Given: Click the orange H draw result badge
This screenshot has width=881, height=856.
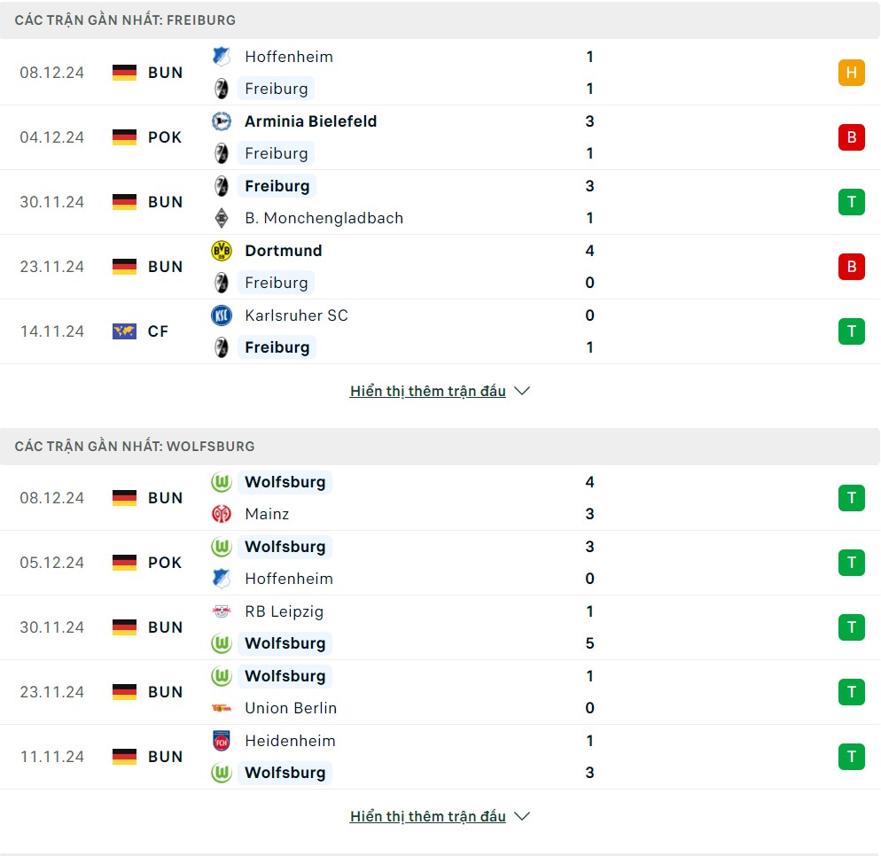Looking at the screenshot, I should (x=851, y=73).
